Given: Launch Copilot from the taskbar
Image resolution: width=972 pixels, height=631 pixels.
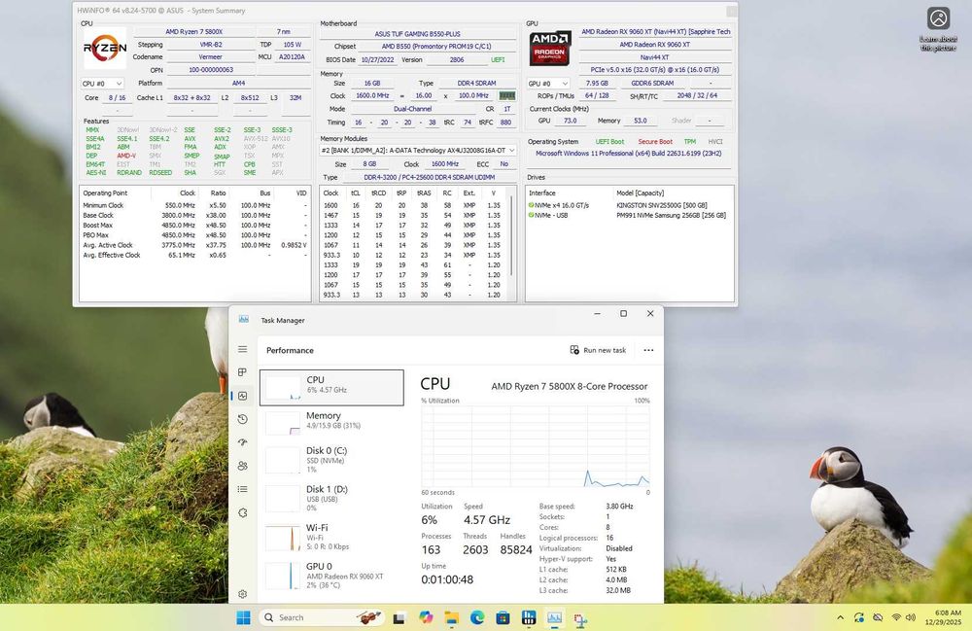Looking at the screenshot, I should [x=426, y=617].
